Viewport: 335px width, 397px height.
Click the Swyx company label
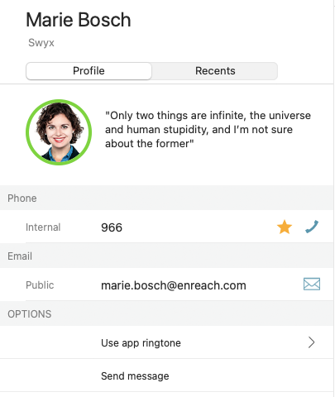[x=41, y=43]
